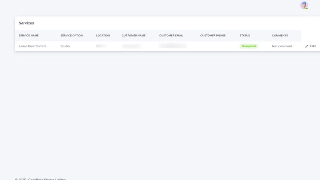
Task: Click the Customer Name column header
Action: tap(134, 36)
